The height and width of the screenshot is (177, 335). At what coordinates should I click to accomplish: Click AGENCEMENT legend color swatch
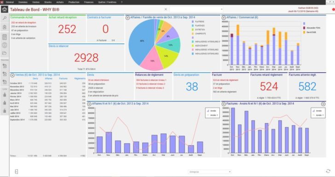pyautogui.click(x=193, y=46)
